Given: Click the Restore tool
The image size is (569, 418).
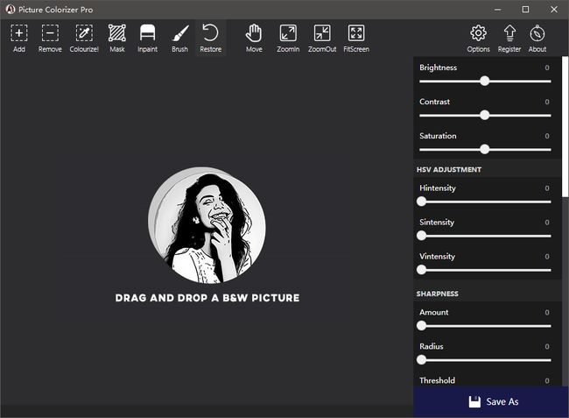Looking at the screenshot, I should click(210, 39).
